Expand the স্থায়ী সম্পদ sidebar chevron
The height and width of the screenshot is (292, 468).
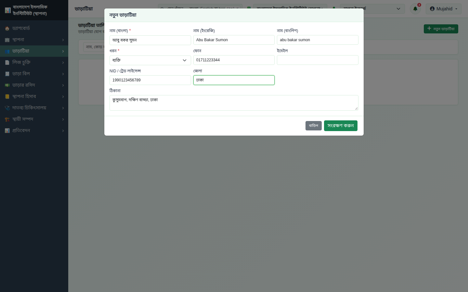(63, 119)
